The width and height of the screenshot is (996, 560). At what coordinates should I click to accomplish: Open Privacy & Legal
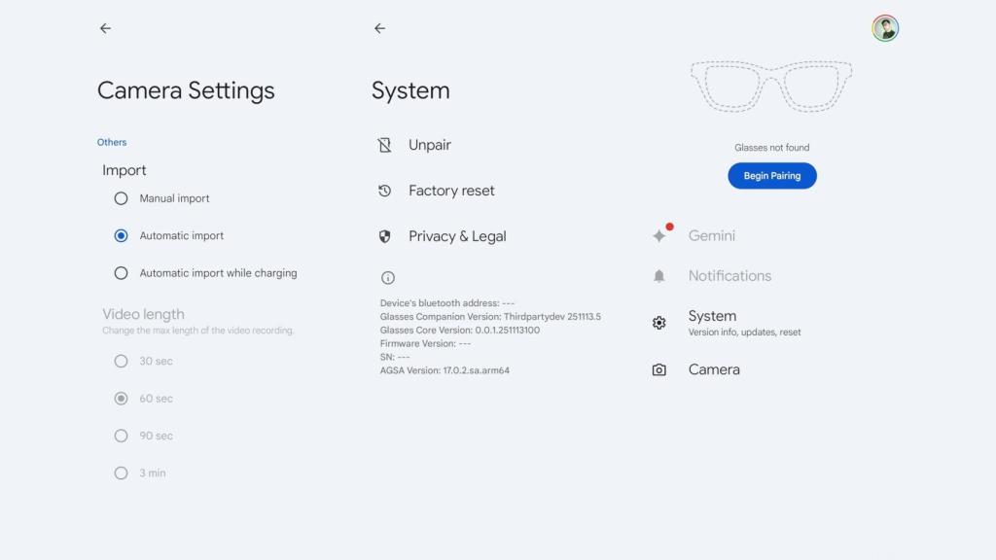tap(457, 236)
